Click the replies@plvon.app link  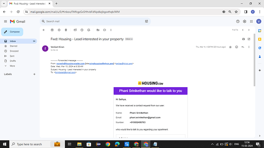[x=124, y=63]
